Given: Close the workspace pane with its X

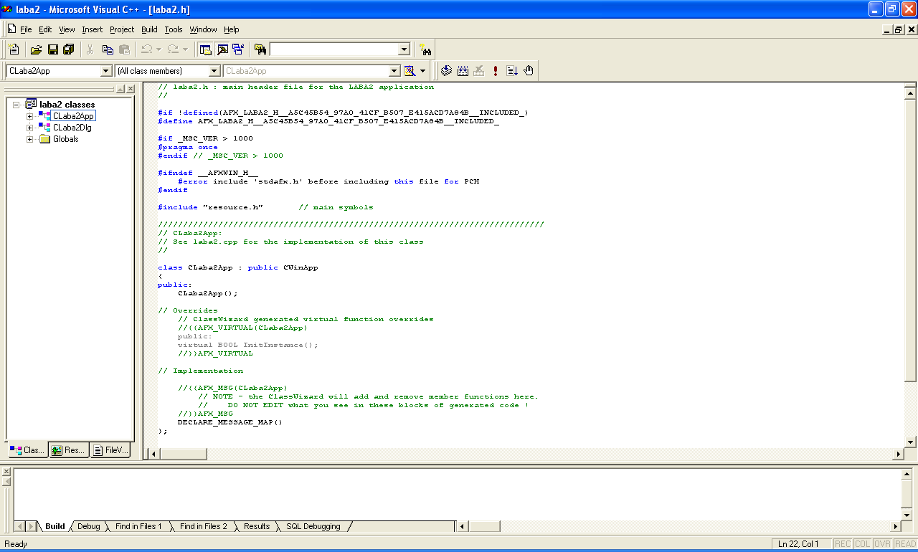Looking at the screenshot, I should click(131, 89).
